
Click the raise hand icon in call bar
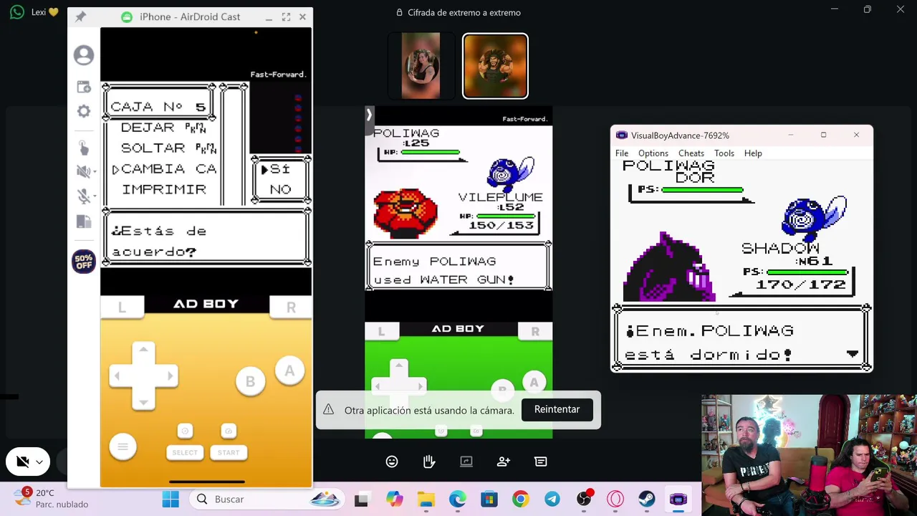point(429,462)
